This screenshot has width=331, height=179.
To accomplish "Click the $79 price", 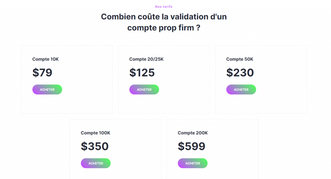I will coord(42,73).
